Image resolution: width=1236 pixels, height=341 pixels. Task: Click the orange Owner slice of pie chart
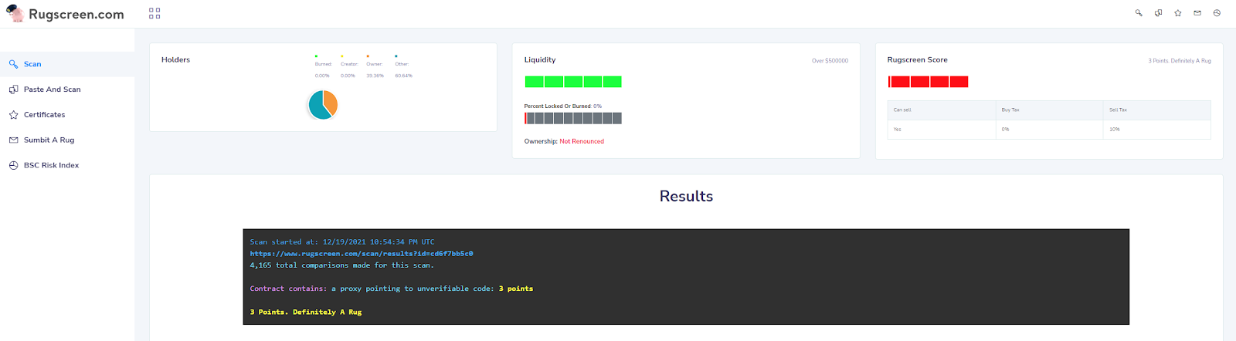click(331, 101)
